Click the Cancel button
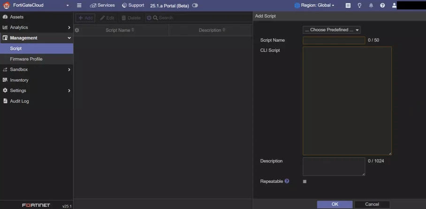Screen dimensions: 426x209 pos(372,204)
